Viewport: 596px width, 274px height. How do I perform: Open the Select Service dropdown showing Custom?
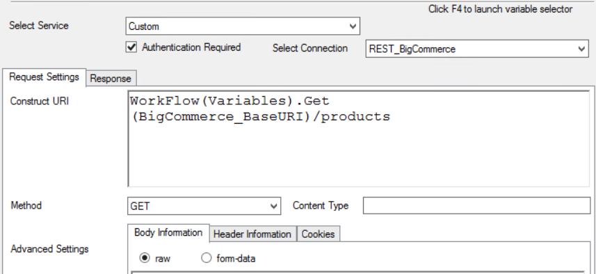click(x=243, y=26)
